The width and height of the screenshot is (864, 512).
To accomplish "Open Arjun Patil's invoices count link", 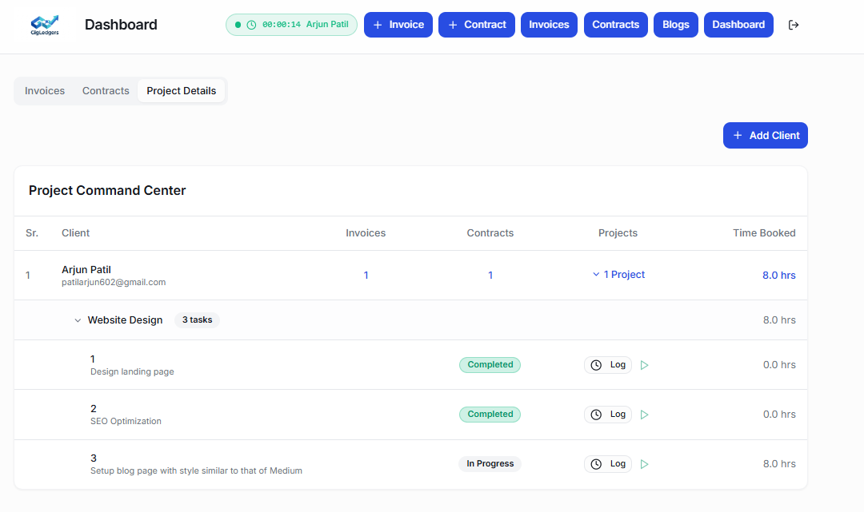I will coord(366,275).
